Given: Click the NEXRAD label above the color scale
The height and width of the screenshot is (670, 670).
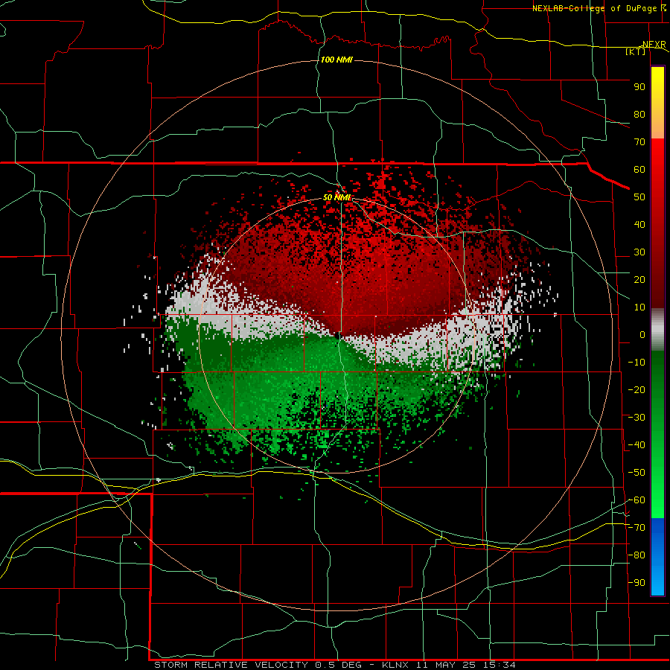Looking at the screenshot, I should [x=654, y=45].
